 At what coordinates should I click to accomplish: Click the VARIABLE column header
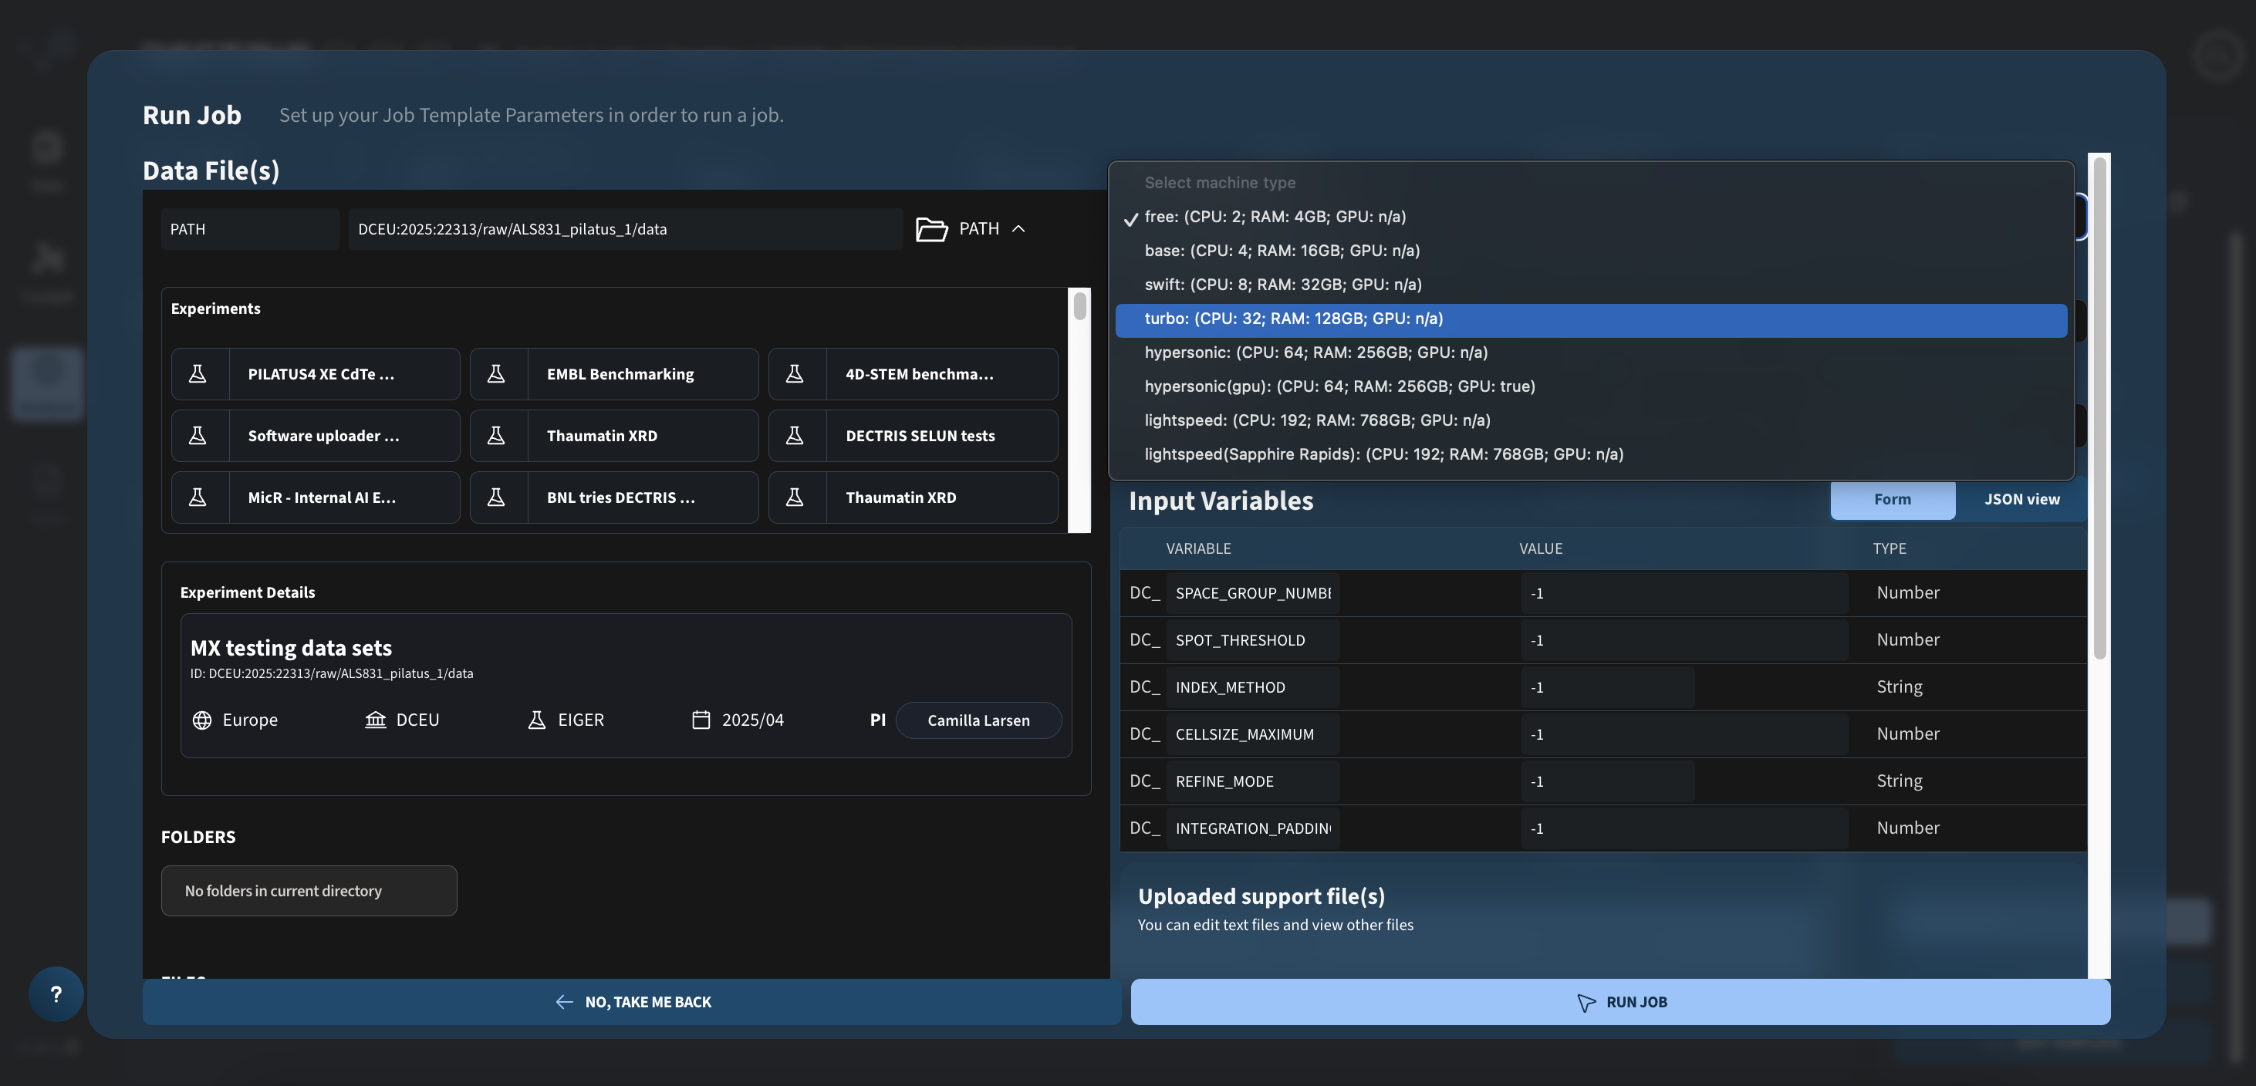pyautogui.click(x=1198, y=548)
